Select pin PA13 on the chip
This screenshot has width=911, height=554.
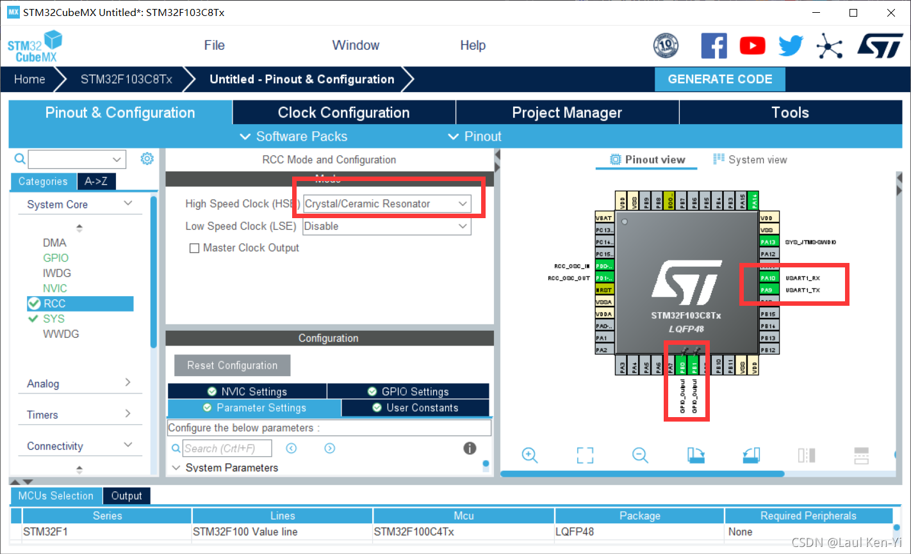tap(769, 242)
